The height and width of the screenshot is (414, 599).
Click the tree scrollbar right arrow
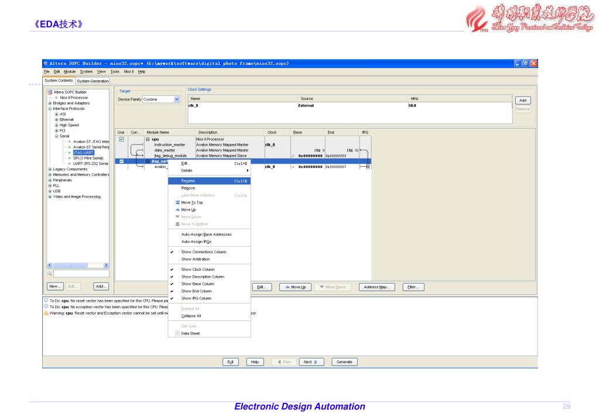(106, 265)
